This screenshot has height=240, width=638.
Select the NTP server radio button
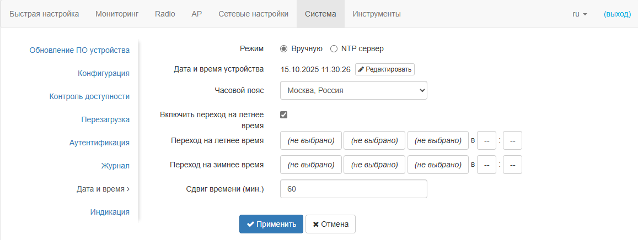click(x=334, y=48)
